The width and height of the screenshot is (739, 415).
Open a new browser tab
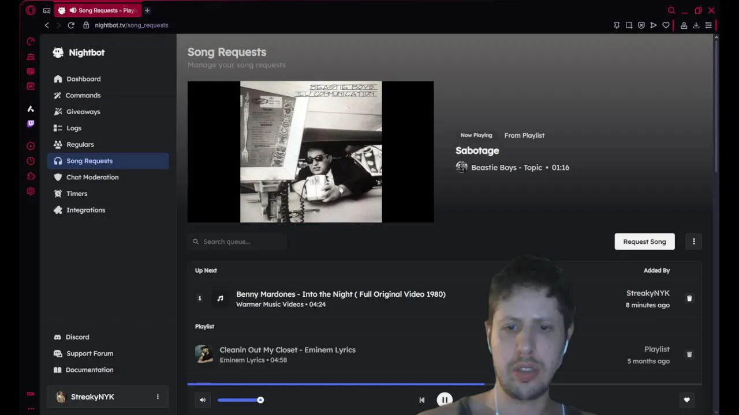[147, 10]
